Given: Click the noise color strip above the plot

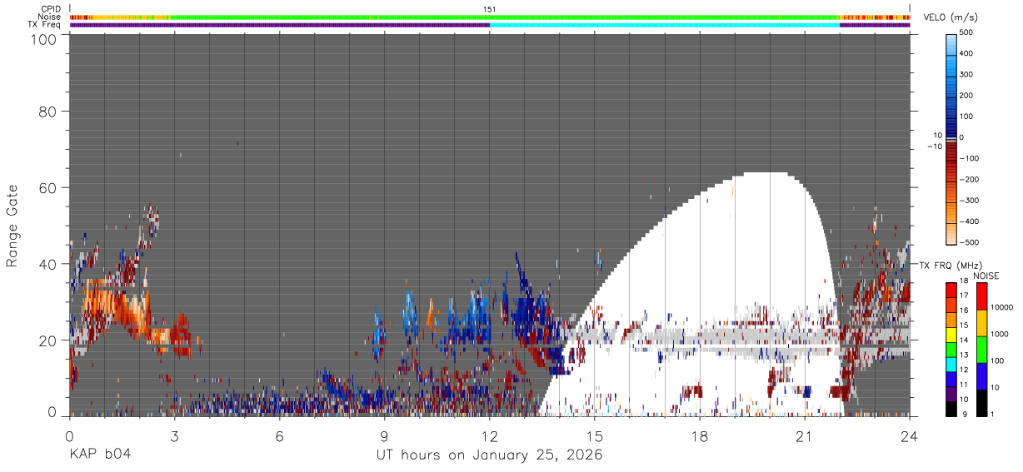Looking at the screenshot, I should (490, 17).
